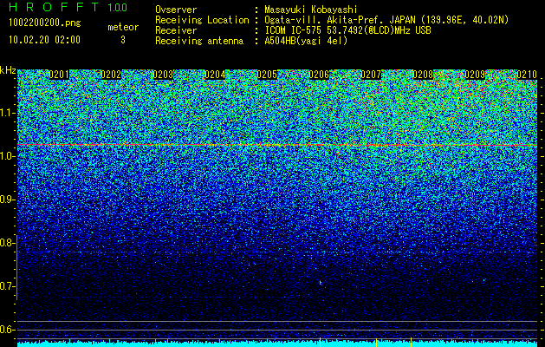Click the kHz axis unit label

8,70
